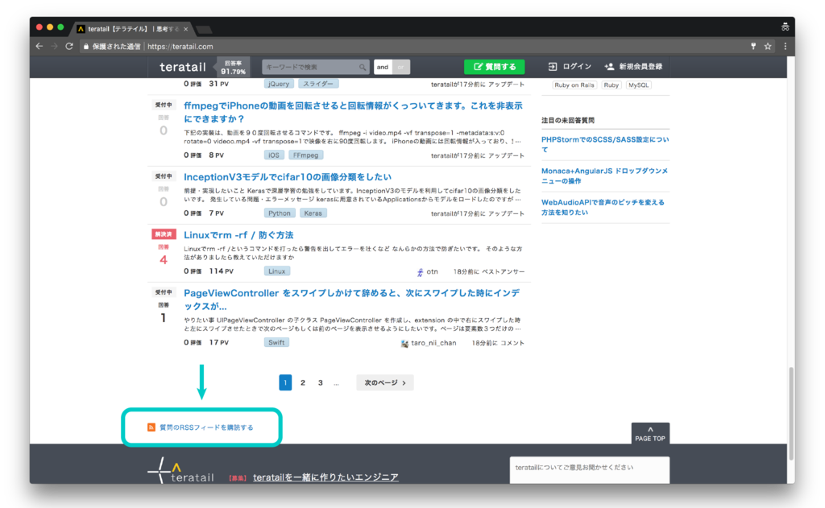Click the incognito icon in the title bar

coord(785,27)
